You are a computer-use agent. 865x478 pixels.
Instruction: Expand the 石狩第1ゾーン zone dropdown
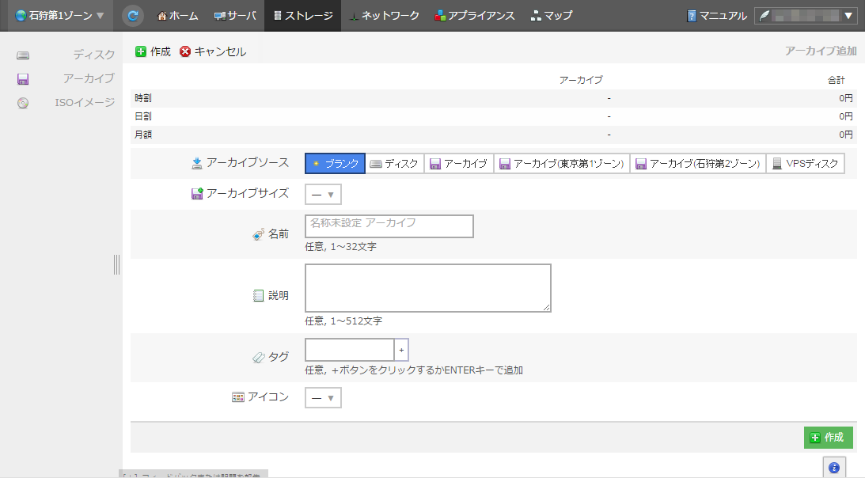click(60, 15)
